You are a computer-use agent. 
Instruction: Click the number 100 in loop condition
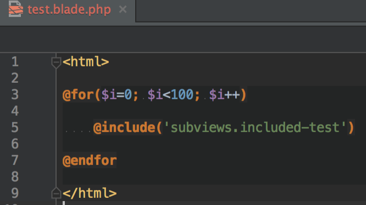(x=182, y=95)
